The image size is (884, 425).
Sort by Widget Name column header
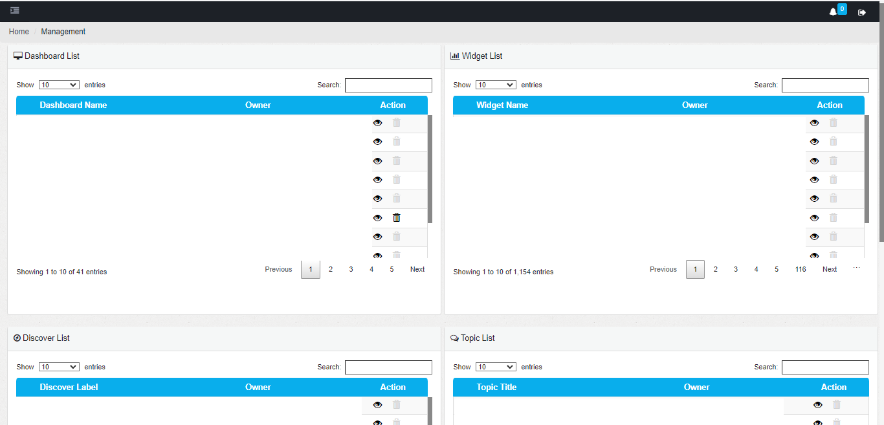pyautogui.click(x=502, y=105)
